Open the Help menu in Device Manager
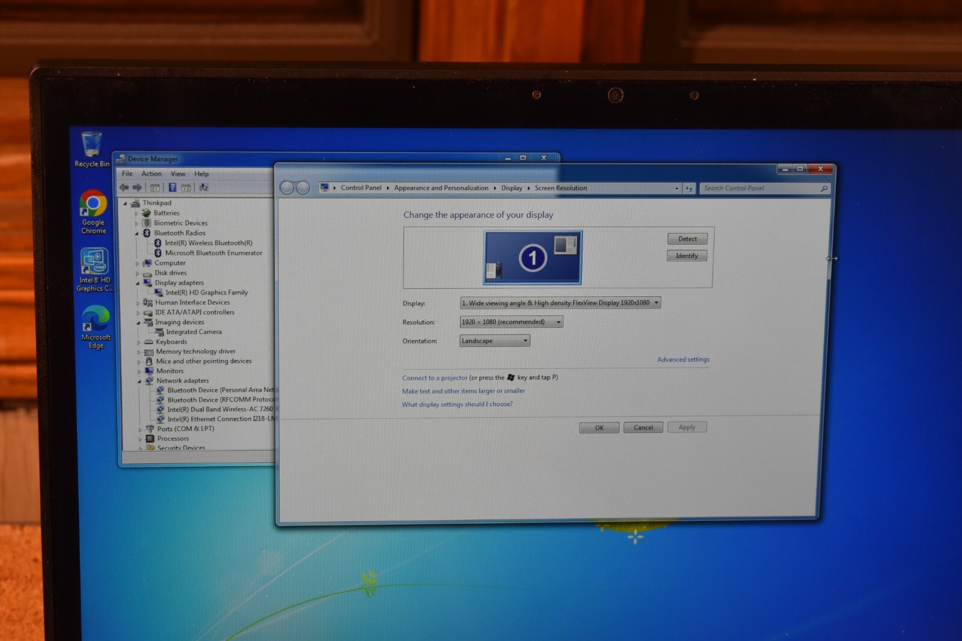Image resolution: width=962 pixels, height=641 pixels. [x=201, y=174]
